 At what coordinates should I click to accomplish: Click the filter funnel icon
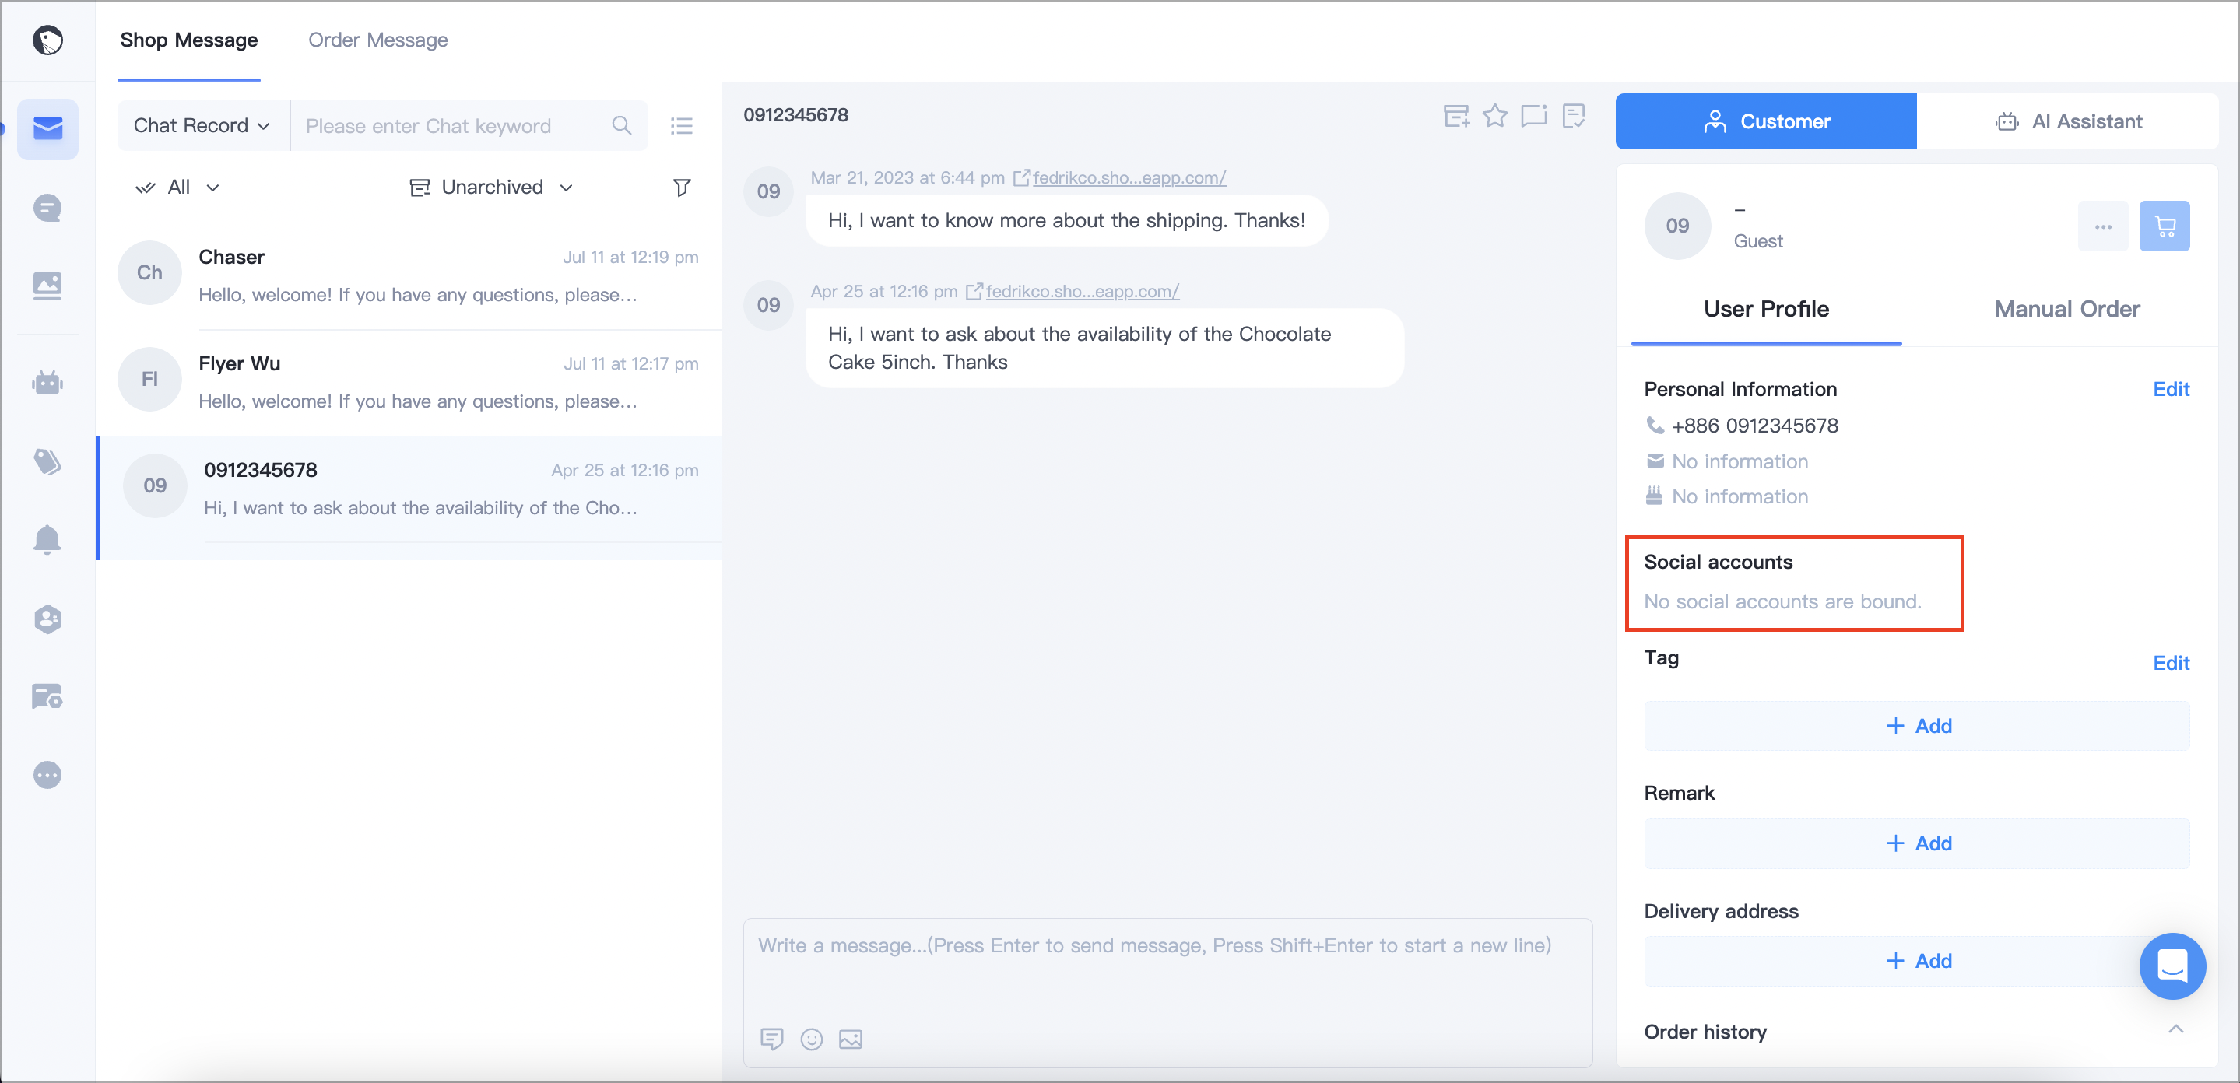click(682, 188)
